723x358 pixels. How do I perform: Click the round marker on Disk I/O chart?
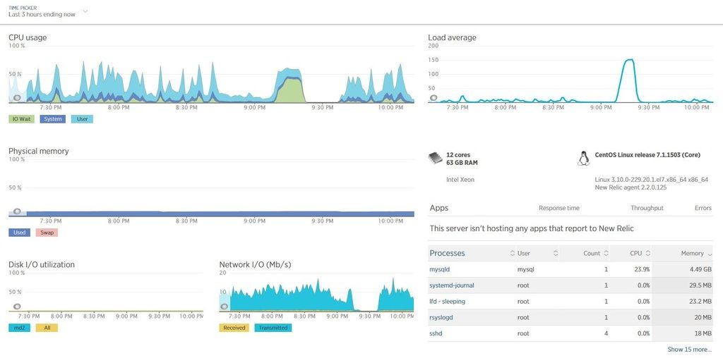tap(17, 307)
